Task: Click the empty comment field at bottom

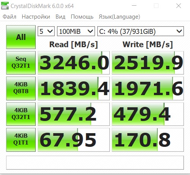Action: [95, 162]
